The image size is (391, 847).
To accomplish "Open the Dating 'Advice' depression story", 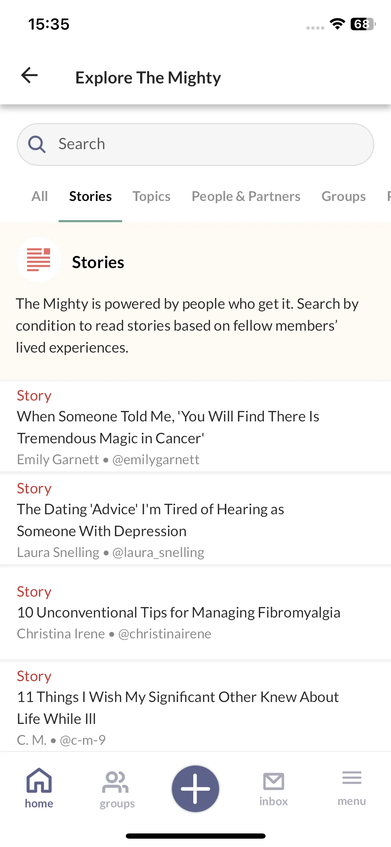I will click(x=195, y=520).
